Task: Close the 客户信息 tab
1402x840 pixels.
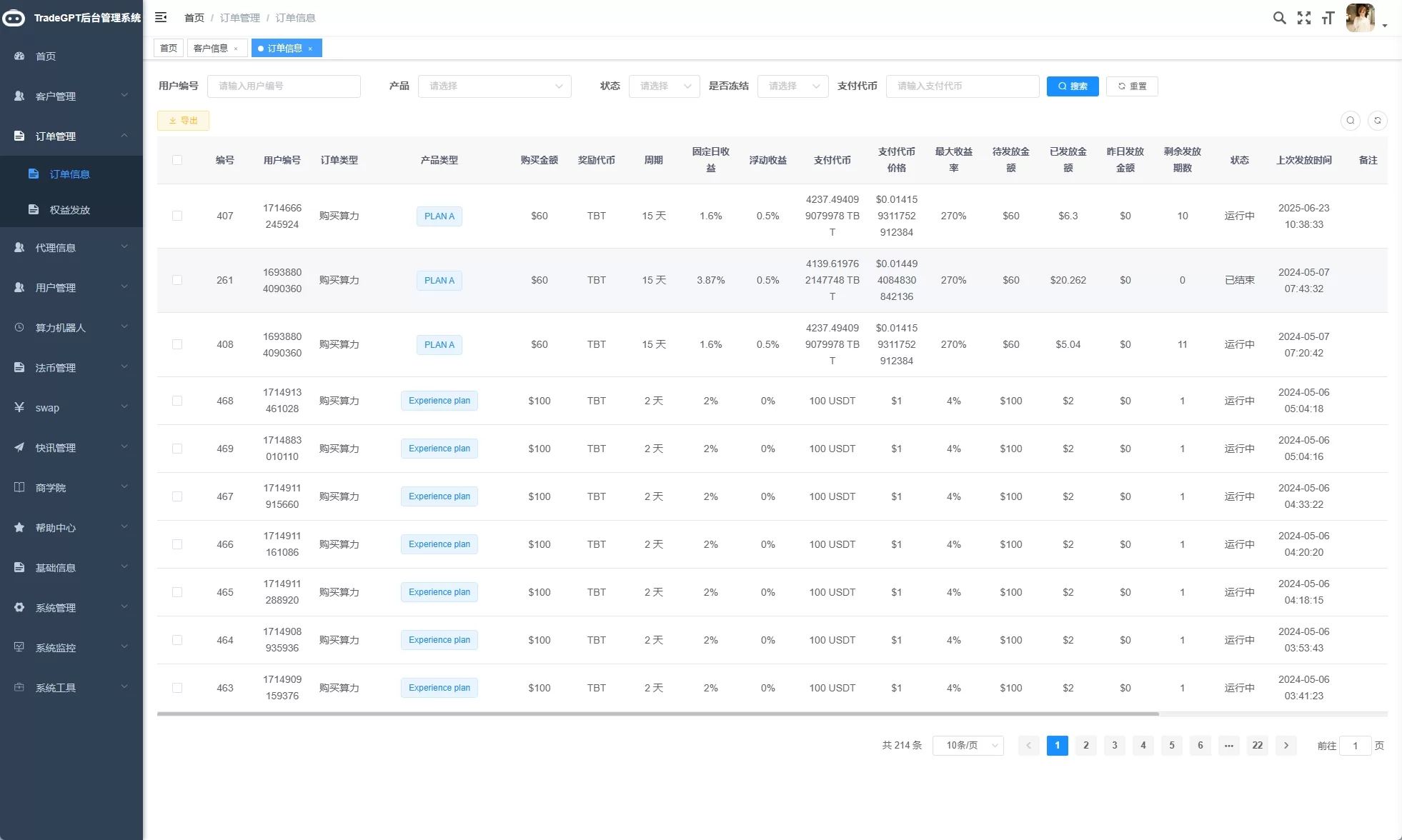Action: pyautogui.click(x=236, y=49)
